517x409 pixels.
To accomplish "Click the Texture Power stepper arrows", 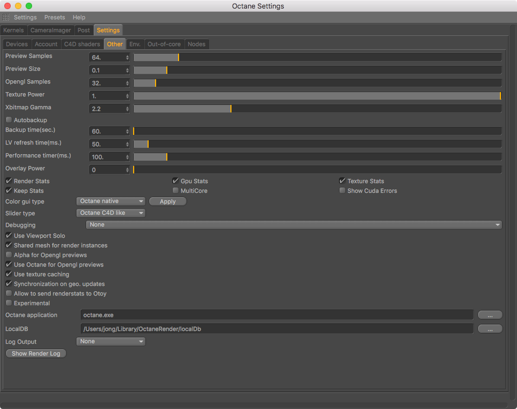I will pyautogui.click(x=127, y=96).
